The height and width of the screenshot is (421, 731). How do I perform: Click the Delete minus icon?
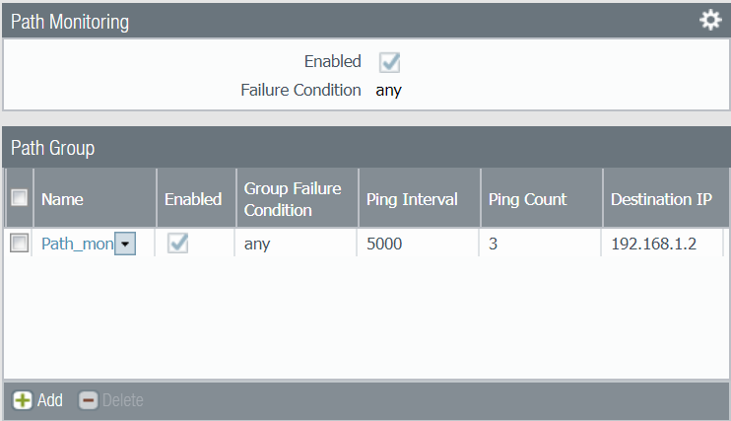pyautogui.click(x=88, y=400)
